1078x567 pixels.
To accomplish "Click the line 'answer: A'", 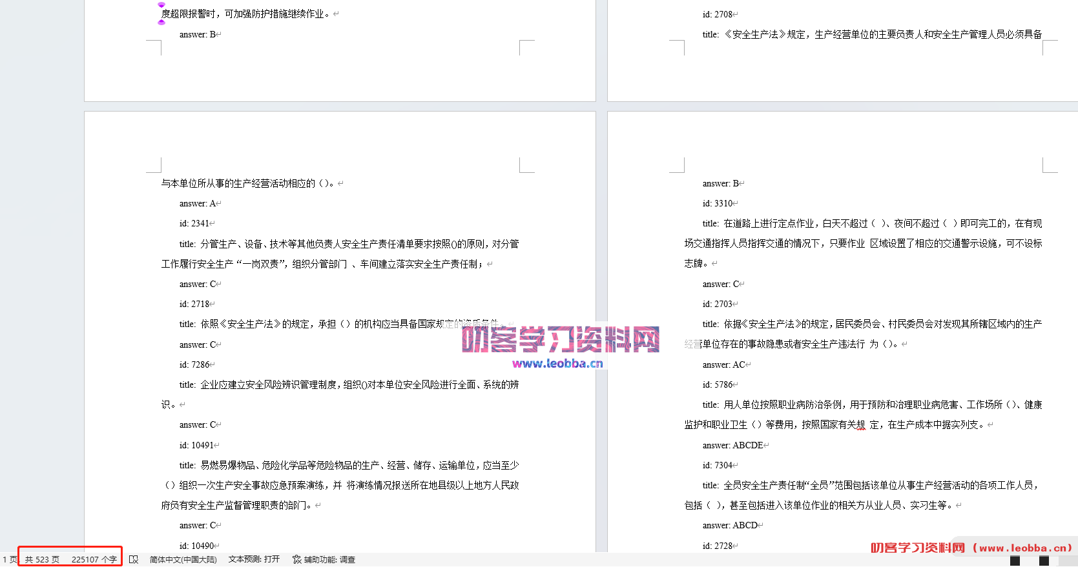I will 198,203.
